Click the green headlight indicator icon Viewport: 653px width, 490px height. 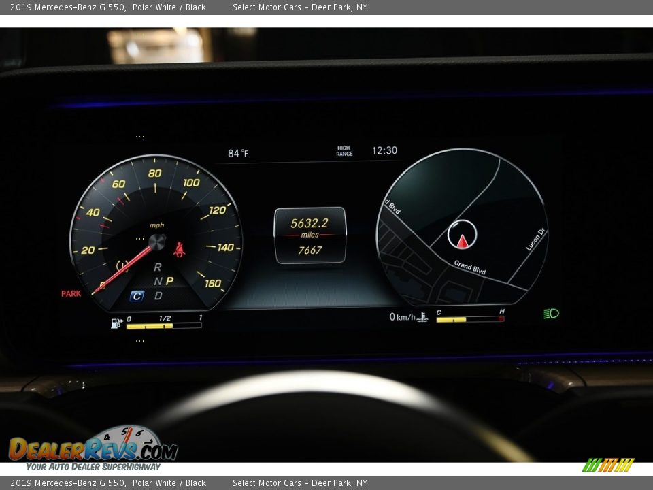pyautogui.click(x=551, y=313)
